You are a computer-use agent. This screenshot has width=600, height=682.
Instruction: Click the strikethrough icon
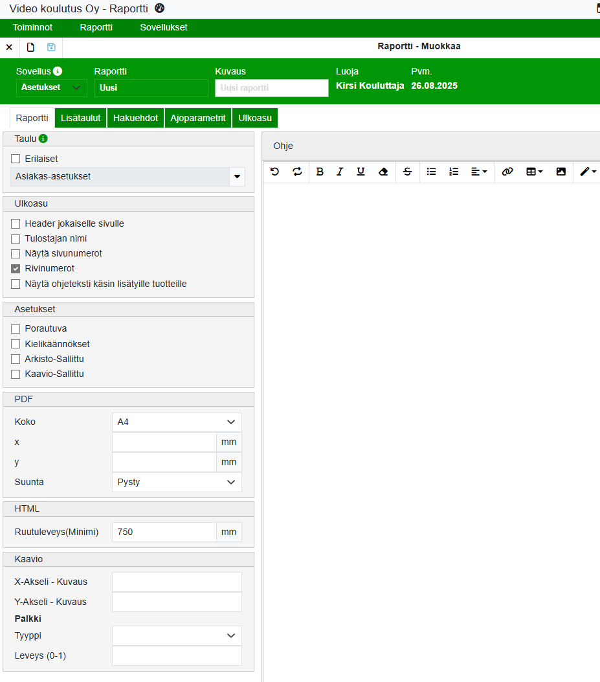click(407, 172)
